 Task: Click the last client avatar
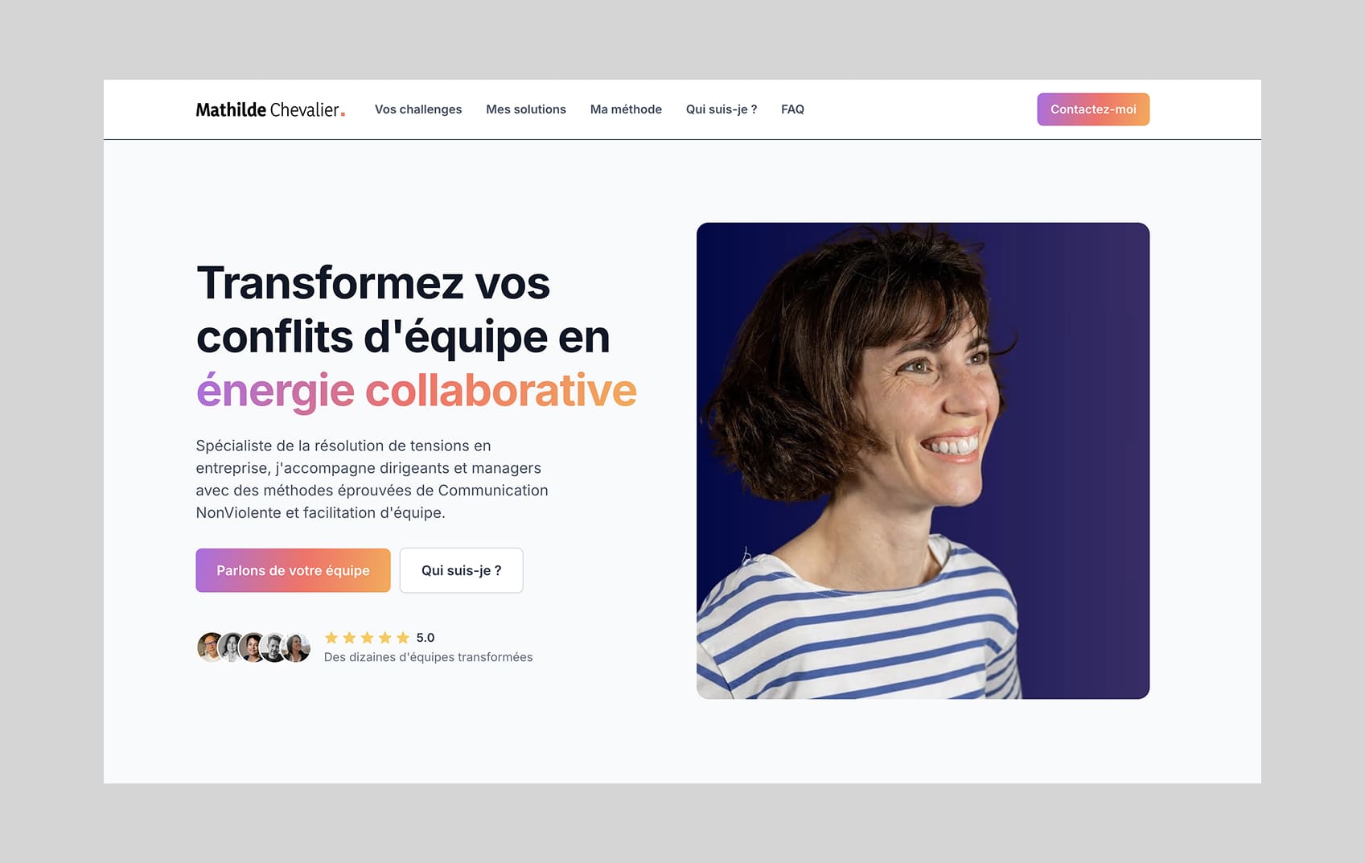coord(297,647)
